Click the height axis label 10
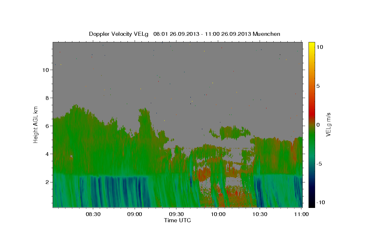374x249 pixels. [46, 70]
